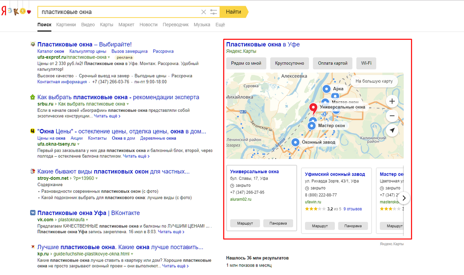Screen dimensions: 464x275
Task: Open dropdown arrow next to kp.ru URL
Action: (x=132, y=254)
